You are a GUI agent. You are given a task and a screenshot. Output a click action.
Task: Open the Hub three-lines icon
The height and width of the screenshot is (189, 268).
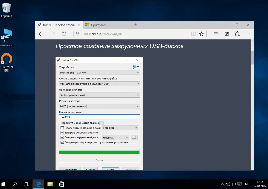(x=216, y=34)
